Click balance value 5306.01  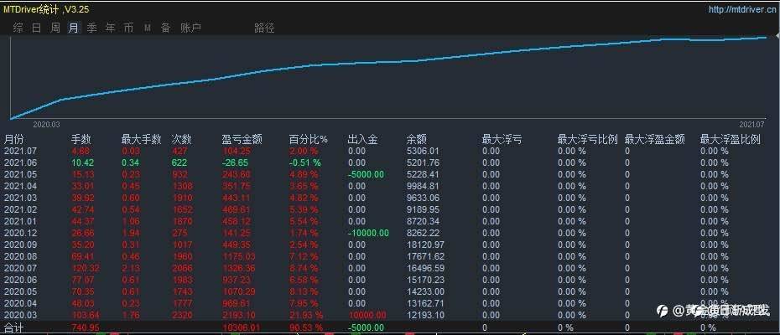[x=423, y=151]
